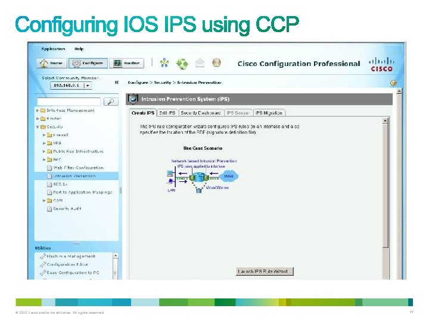Click the WAN cloud in diagram
Image resolution: width=429 pixels, height=321 pixels.
point(229,177)
